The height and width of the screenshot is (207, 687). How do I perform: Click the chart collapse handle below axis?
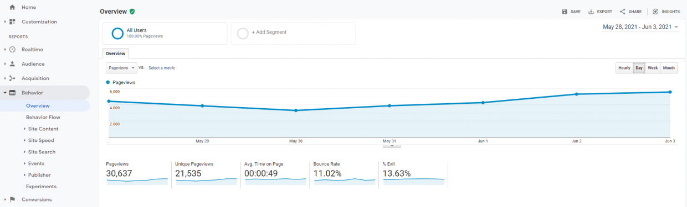(x=392, y=146)
